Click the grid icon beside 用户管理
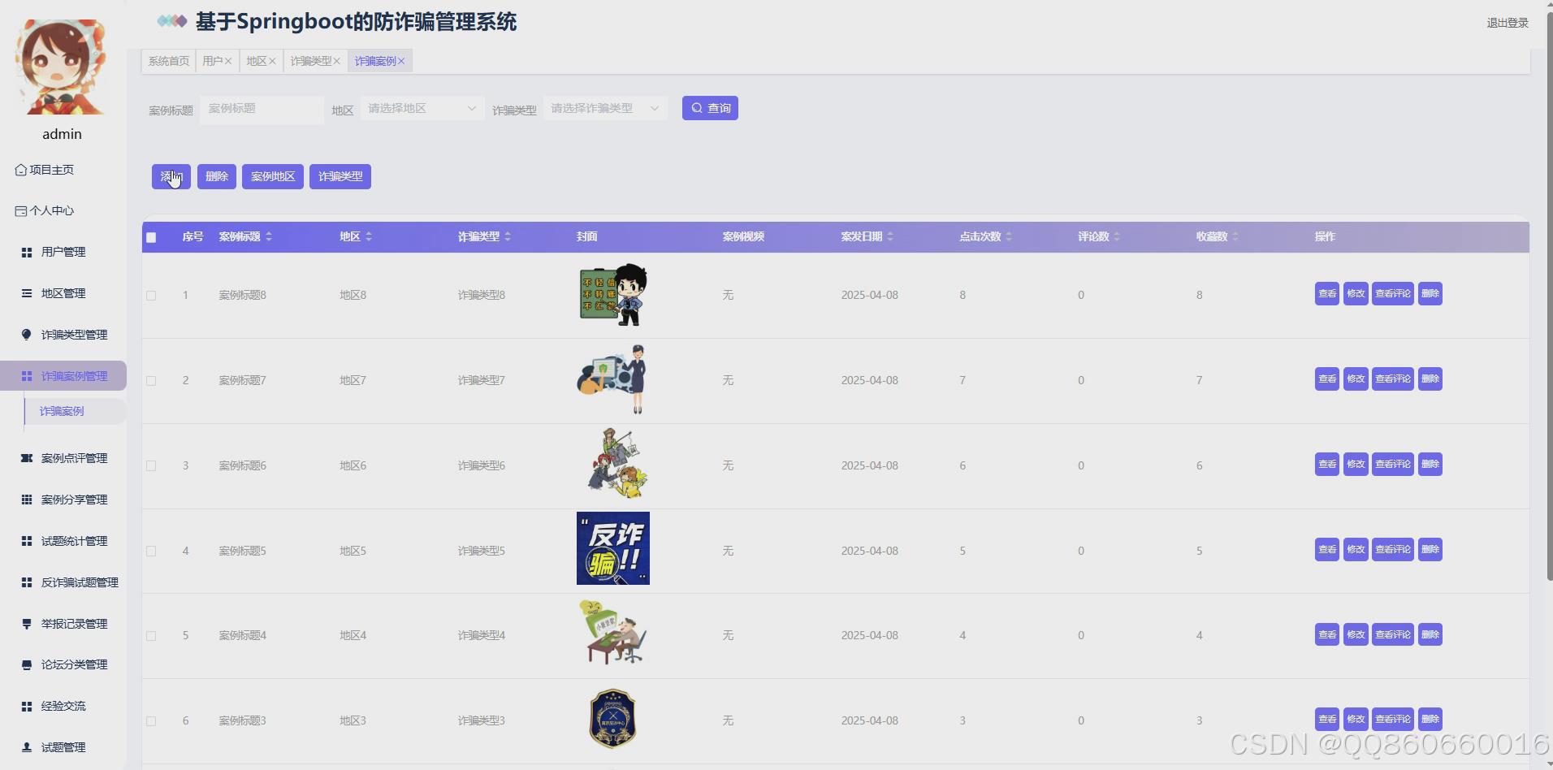The image size is (1553, 770). [x=27, y=253]
